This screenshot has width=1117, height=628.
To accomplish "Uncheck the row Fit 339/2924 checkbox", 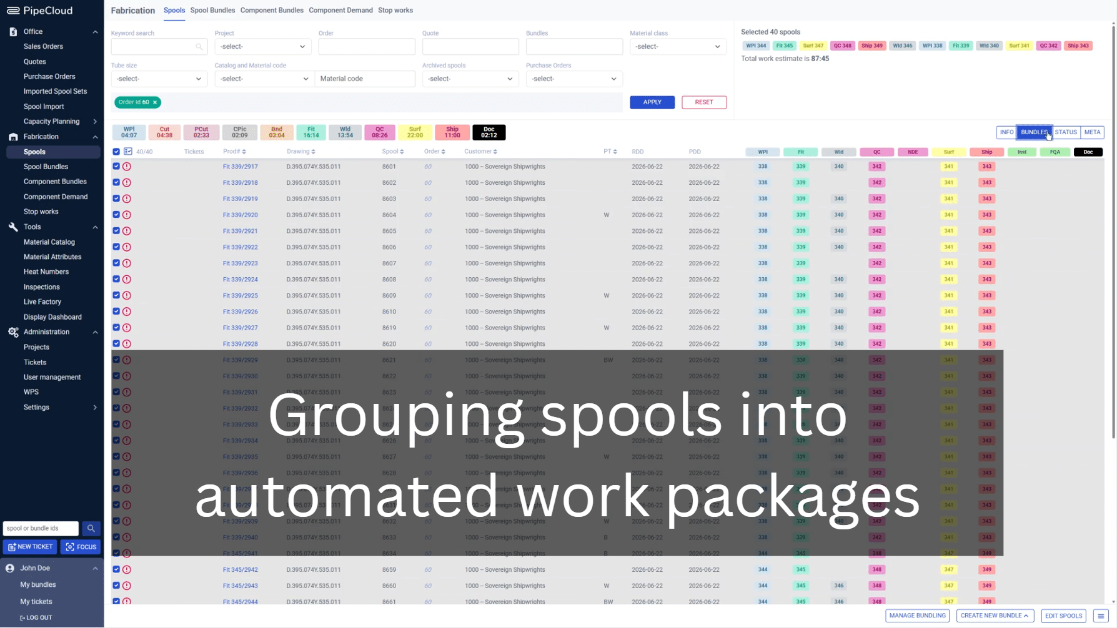I will 116,279.
